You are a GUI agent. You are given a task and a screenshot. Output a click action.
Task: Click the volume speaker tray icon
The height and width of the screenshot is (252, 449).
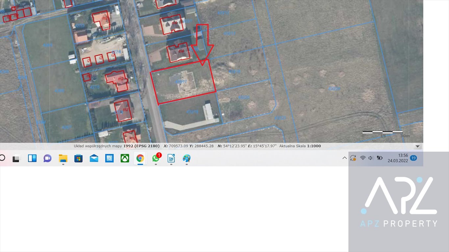371,158
